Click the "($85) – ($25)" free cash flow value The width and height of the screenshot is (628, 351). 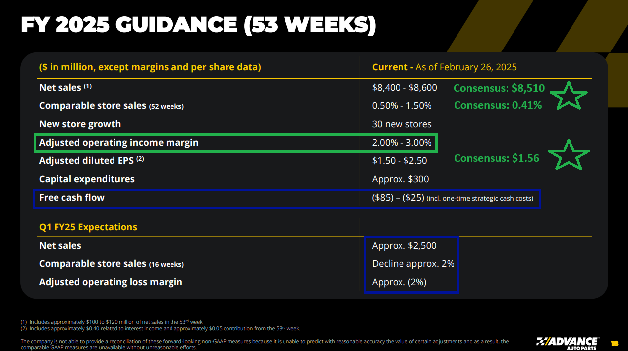398,198
